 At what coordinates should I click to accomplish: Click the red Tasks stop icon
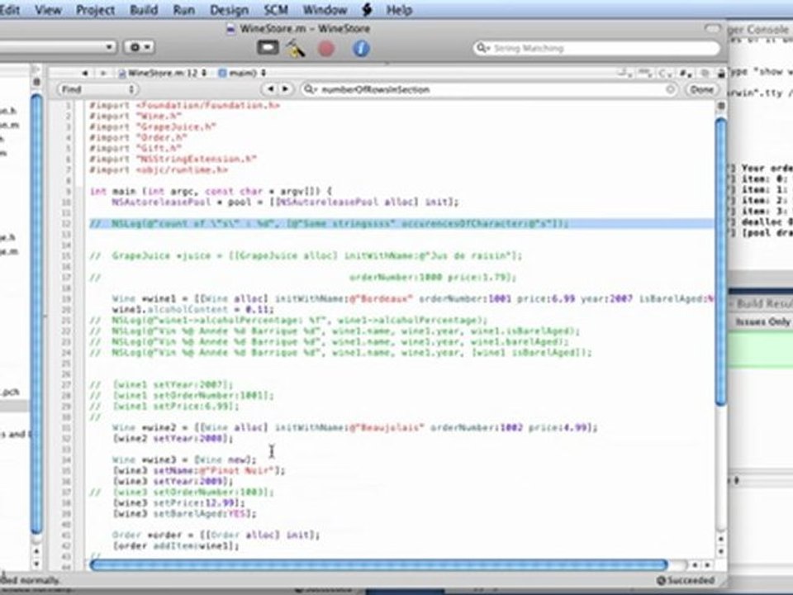coord(326,49)
